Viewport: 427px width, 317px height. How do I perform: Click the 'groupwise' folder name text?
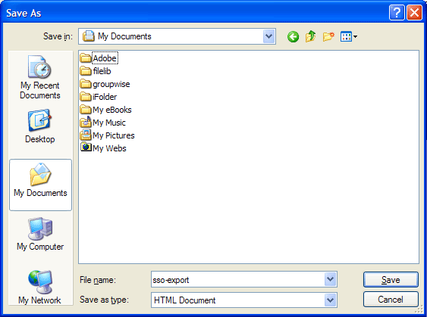pos(111,84)
